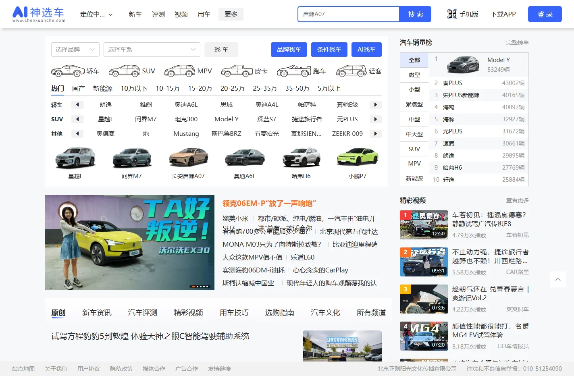This screenshot has height=376, width=574.
Task: Open the 手机版 QR code icon
Action: tap(452, 14)
